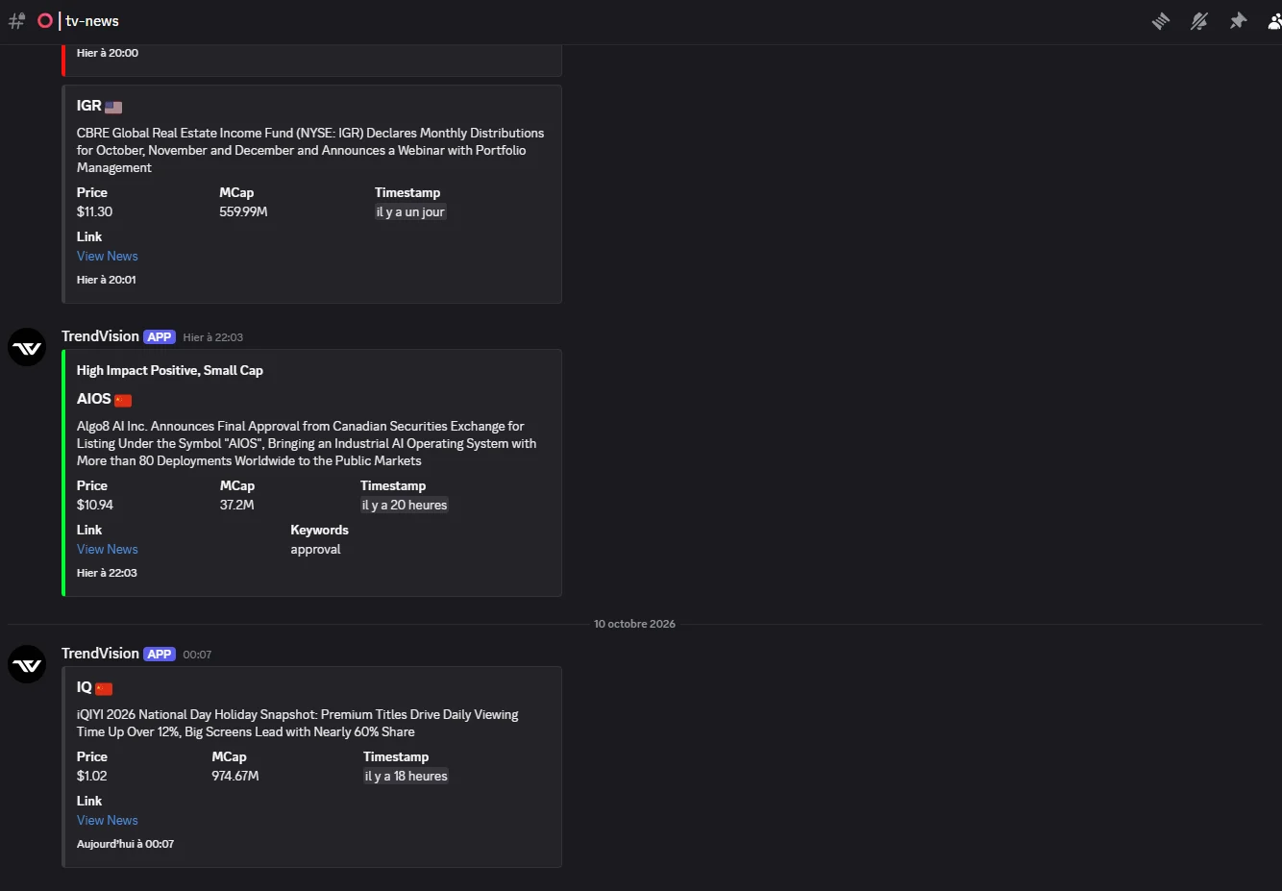The height and width of the screenshot is (891, 1282).
Task: Click the China flag next to IQ
Action: (x=104, y=689)
